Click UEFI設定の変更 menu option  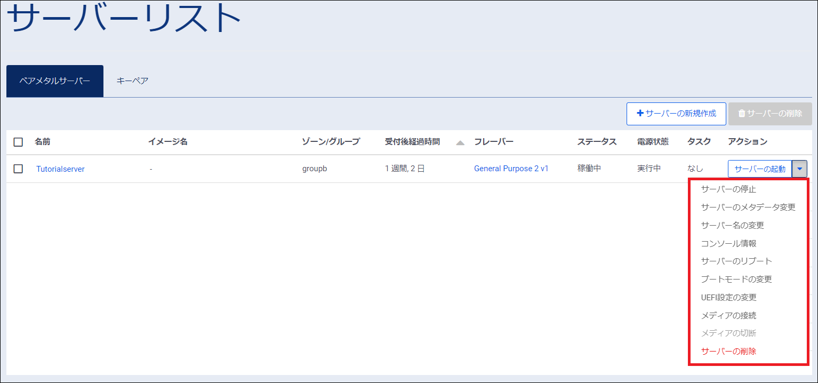pos(728,297)
